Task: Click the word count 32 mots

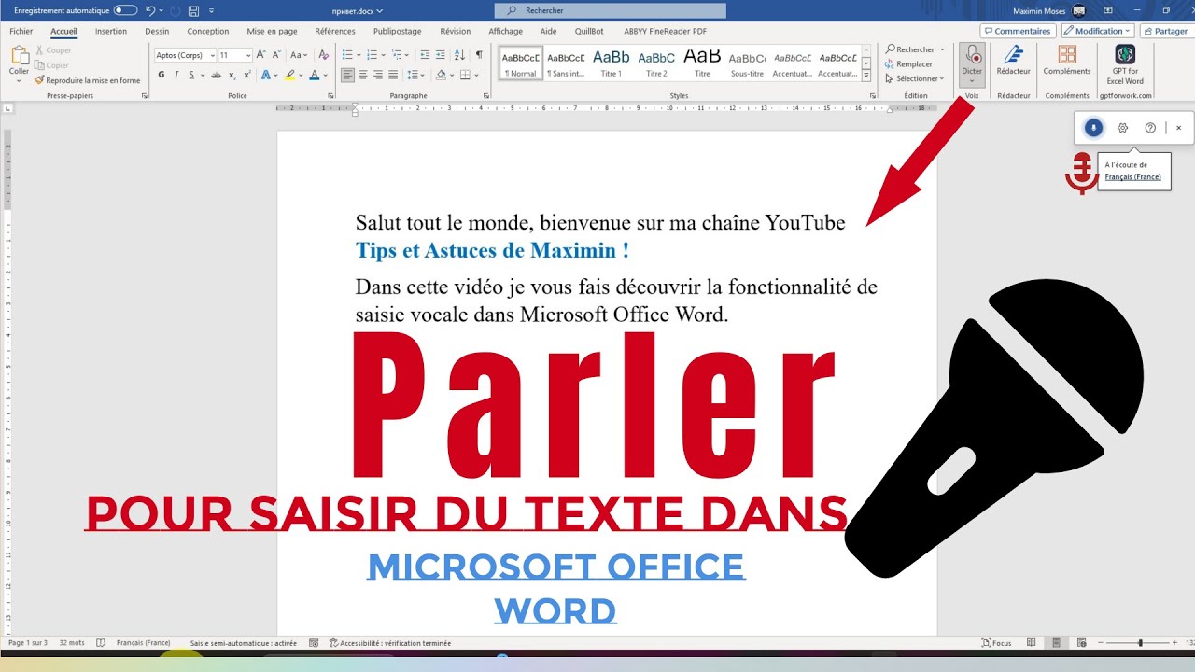Action: click(x=72, y=643)
